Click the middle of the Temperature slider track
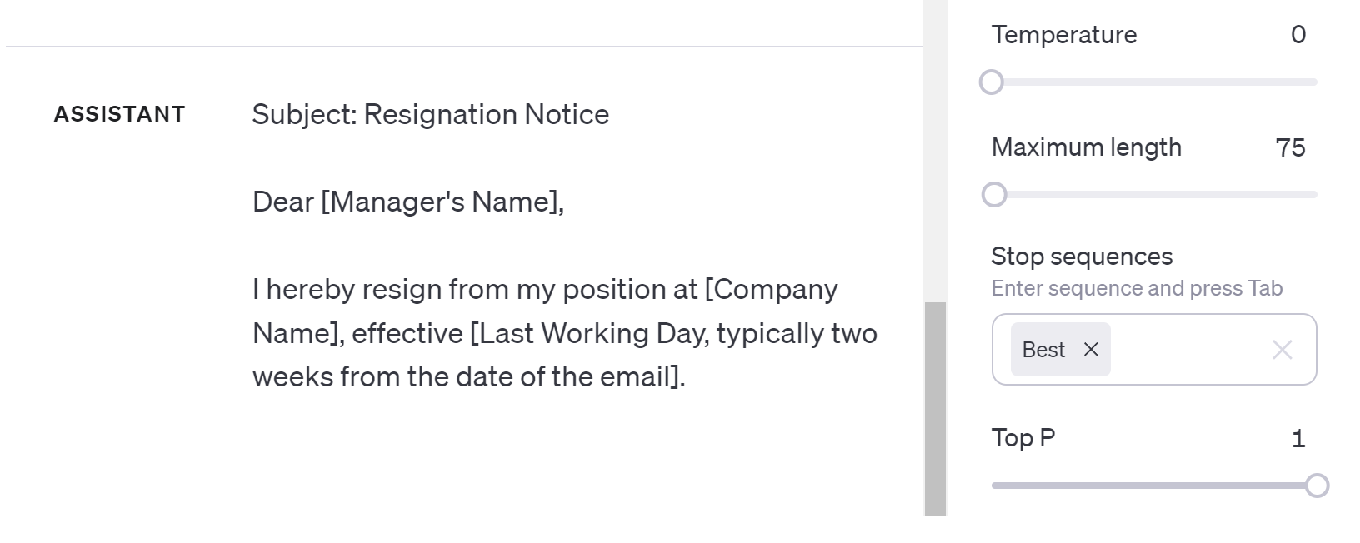The image size is (1360, 543). point(1154,82)
